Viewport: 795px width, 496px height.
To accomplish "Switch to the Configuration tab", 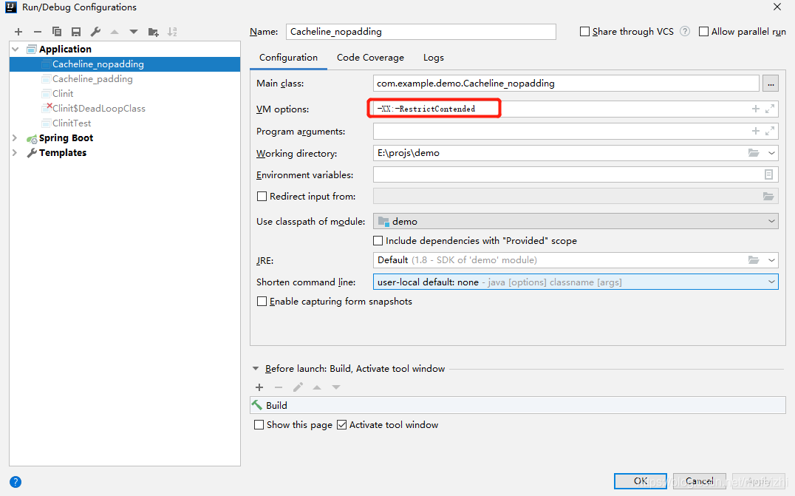I will 288,58.
